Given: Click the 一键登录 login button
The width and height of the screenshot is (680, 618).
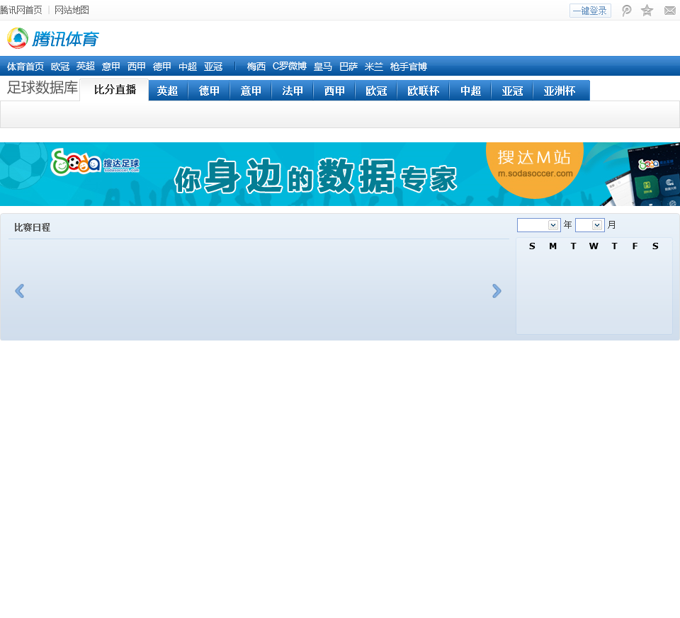Looking at the screenshot, I should (x=590, y=11).
